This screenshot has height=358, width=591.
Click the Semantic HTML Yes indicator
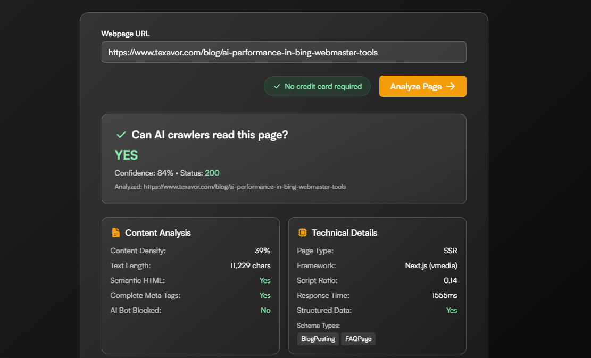tap(265, 280)
